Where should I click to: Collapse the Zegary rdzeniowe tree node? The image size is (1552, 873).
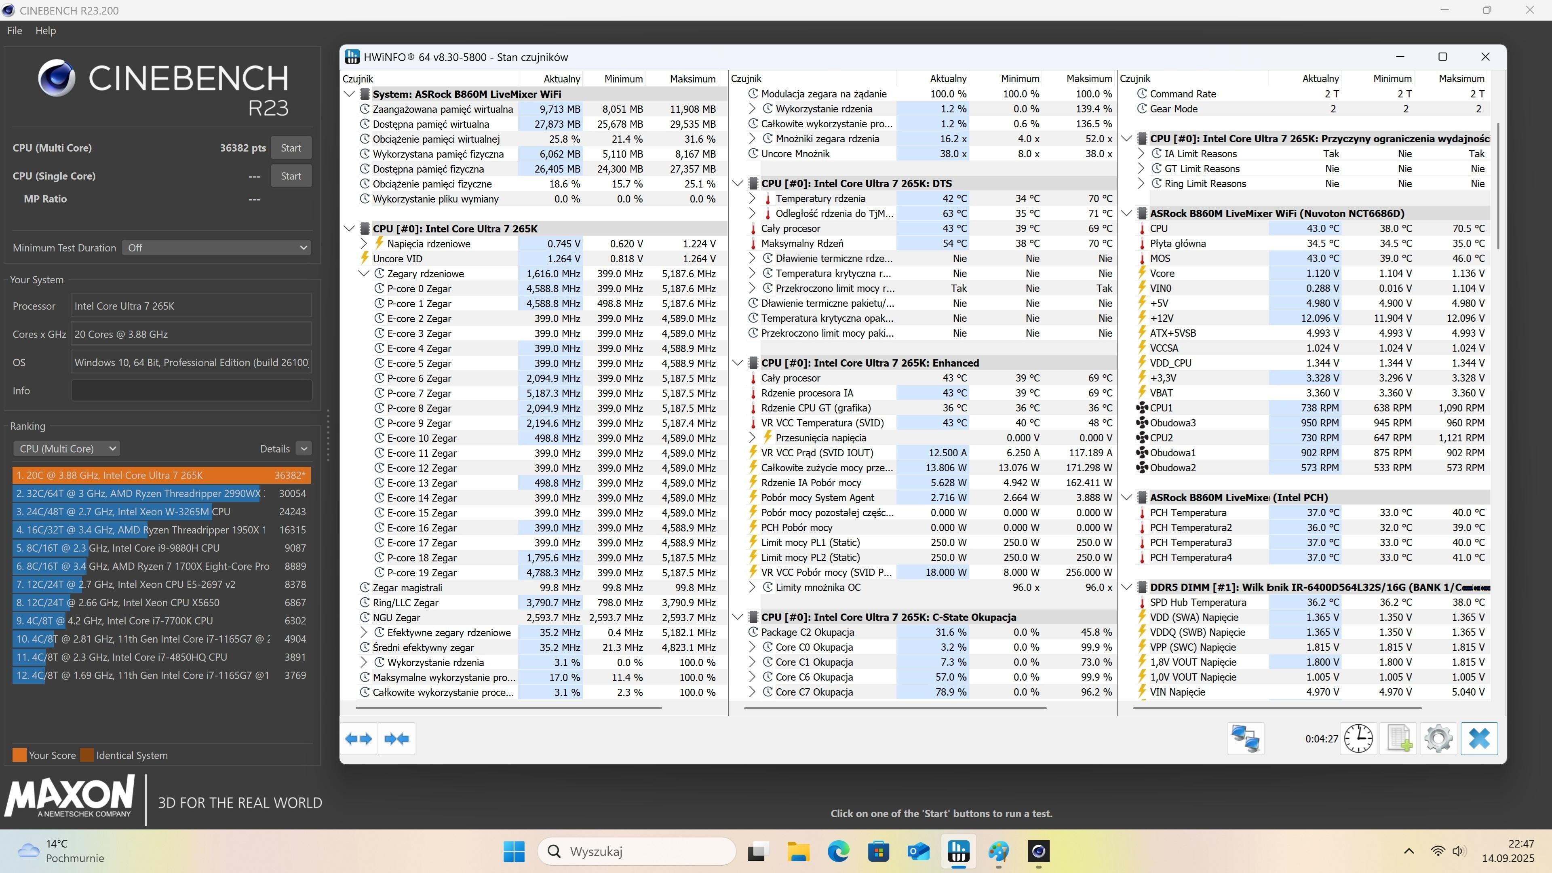[x=364, y=274]
